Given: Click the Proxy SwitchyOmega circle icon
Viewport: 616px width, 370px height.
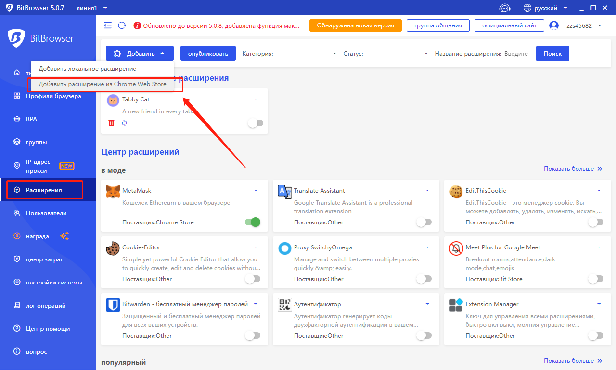Looking at the screenshot, I should click(285, 248).
